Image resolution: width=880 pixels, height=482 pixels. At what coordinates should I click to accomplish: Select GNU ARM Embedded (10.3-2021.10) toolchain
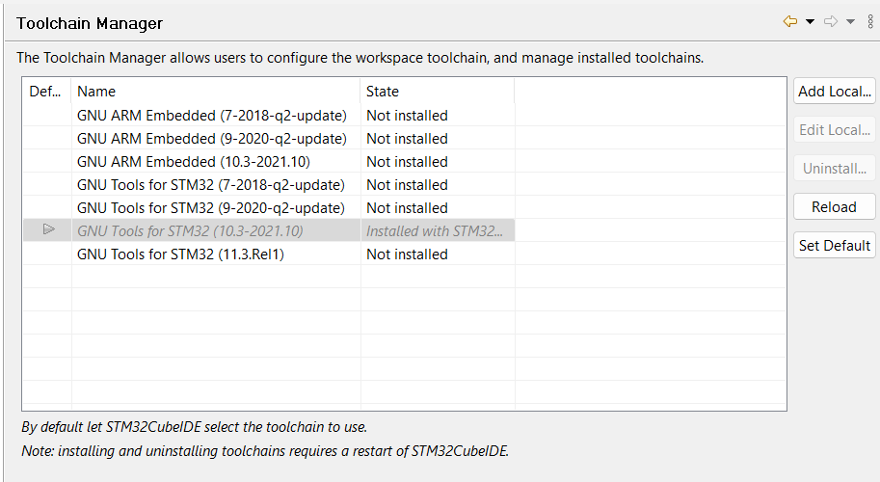[x=194, y=162]
